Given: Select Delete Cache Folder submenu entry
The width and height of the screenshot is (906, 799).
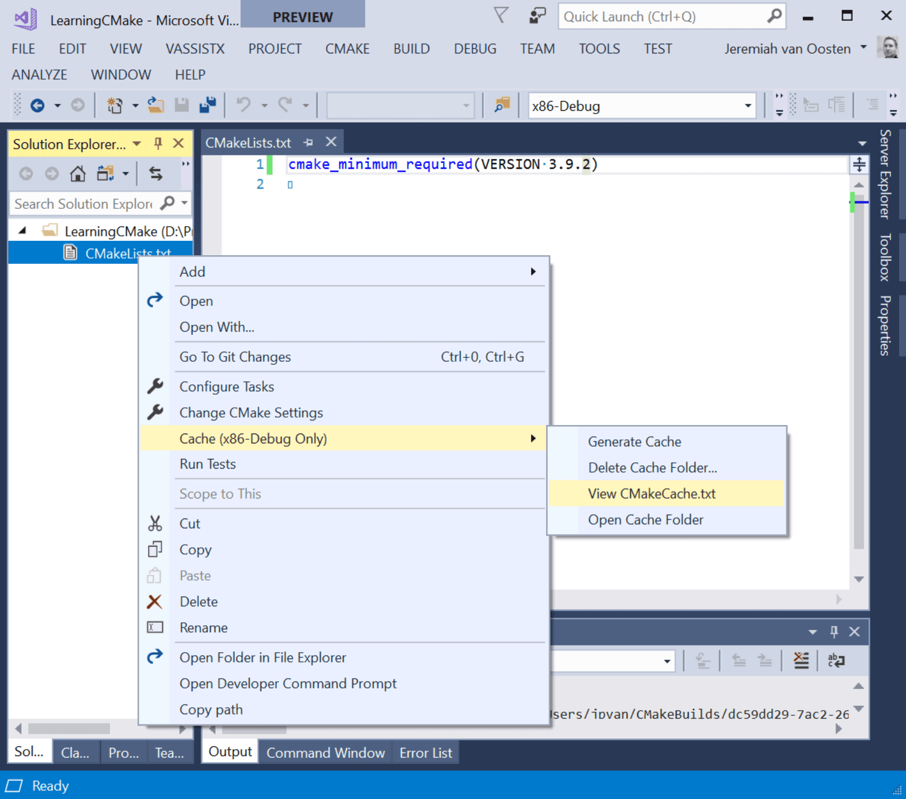Looking at the screenshot, I should (x=666, y=467).
